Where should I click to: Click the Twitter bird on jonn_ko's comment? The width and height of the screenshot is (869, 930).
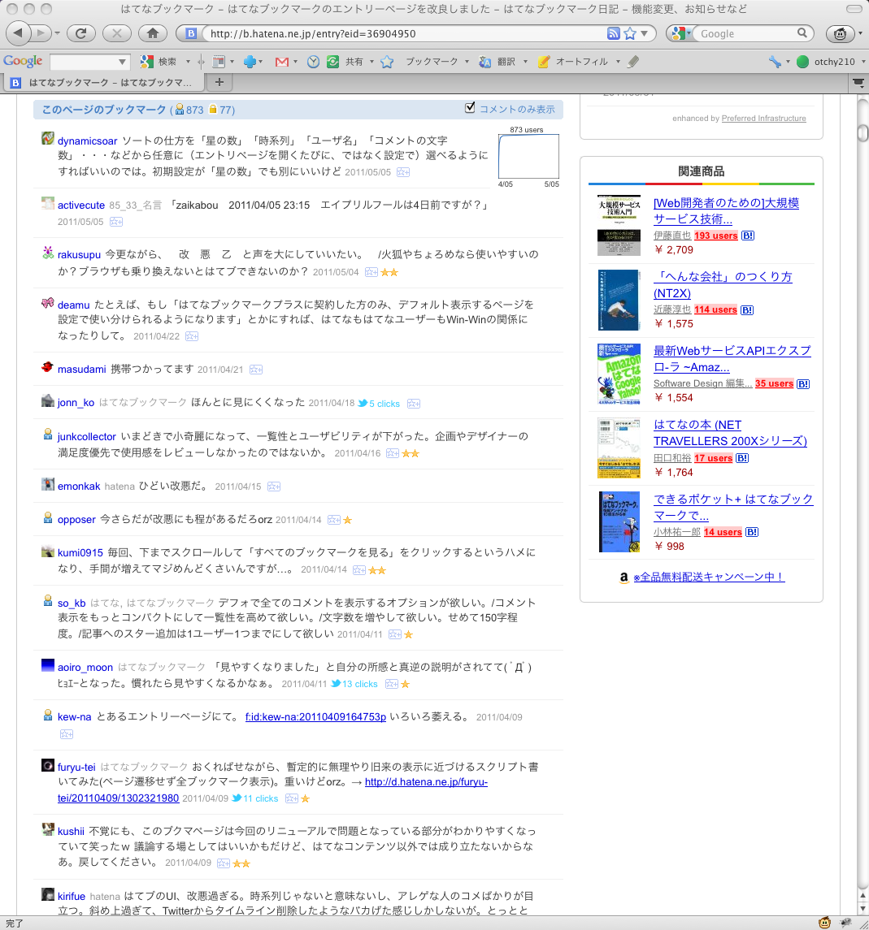click(x=362, y=403)
